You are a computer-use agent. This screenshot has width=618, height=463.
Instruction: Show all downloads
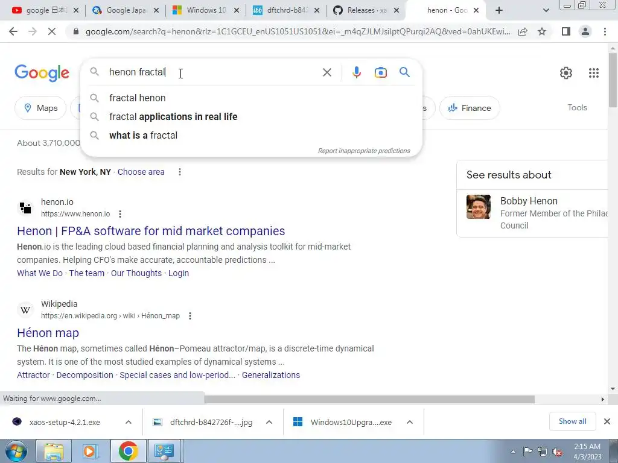(572, 421)
